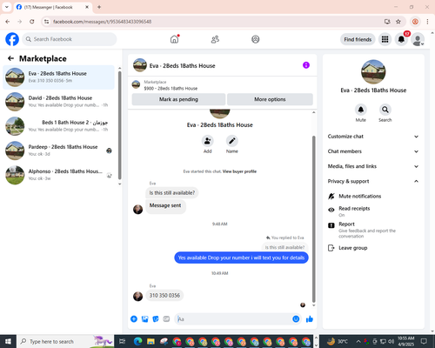Click the Is this still available message
The image size is (435, 348).
pyautogui.click(x=172, y=193)
